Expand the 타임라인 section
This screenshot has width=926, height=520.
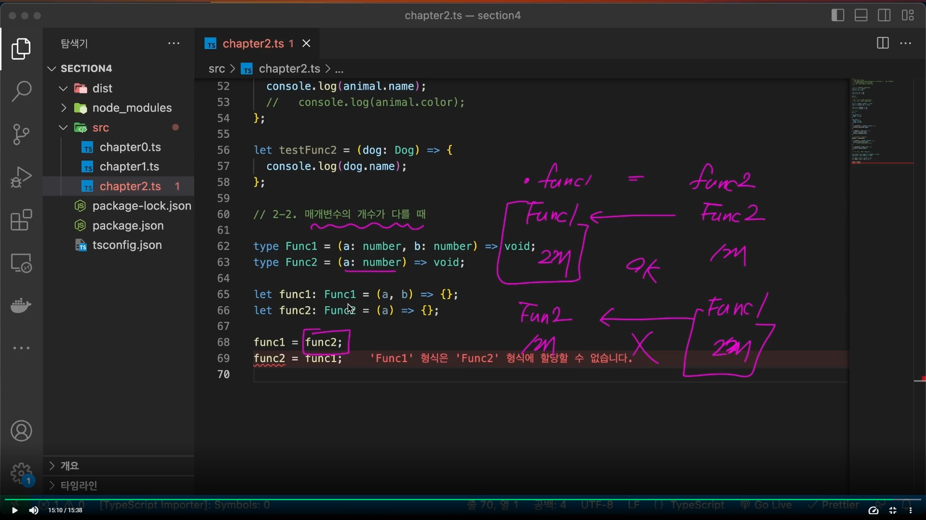tap(79, 485)
